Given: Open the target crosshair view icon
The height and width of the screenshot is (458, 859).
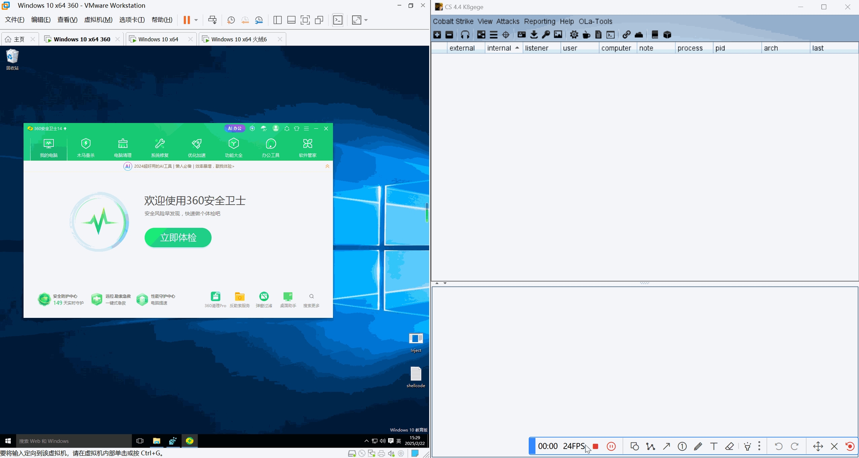Looking at the screenshot, I should (506, 35).
